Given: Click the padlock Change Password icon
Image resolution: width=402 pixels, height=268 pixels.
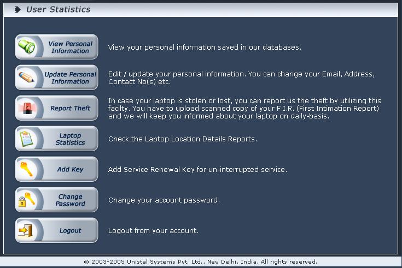Looking at the screenshot, I should [x=27, y=200].
